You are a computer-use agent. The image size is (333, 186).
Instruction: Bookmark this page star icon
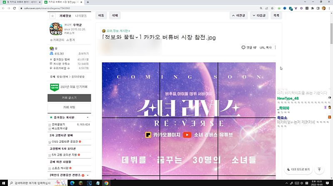pyautogui.click(x=272, y=8)
